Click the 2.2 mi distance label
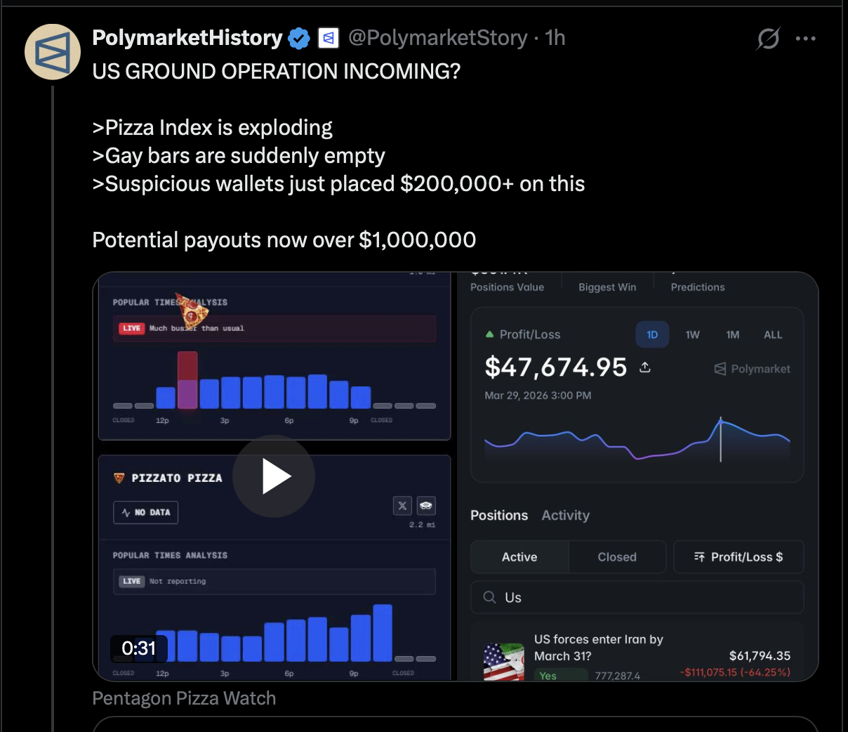The height and width of the screenshot is (732, 848). click(422, 525)
